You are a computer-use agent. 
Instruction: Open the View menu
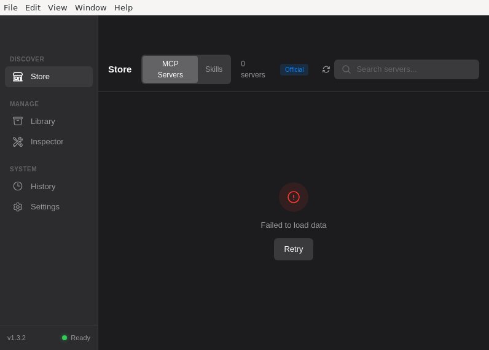[57, 7]
